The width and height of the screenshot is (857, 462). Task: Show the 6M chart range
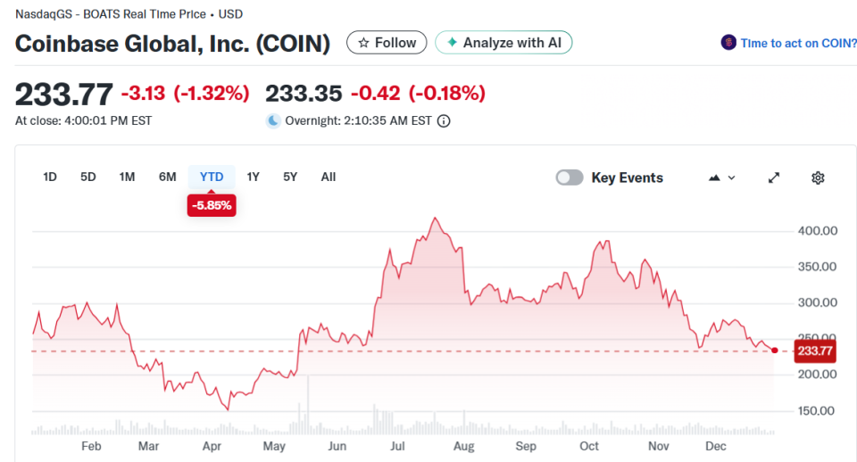point(167,177)
